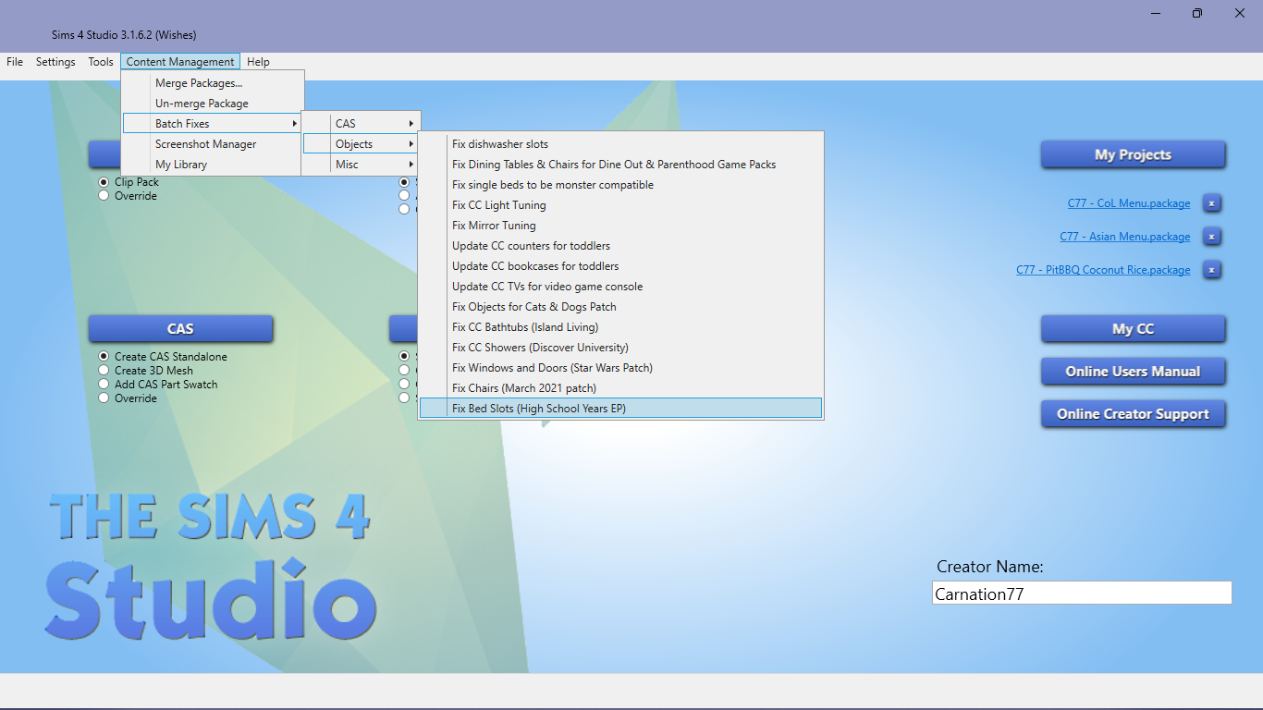
Task: Expand the CAS batch fixes submenu
Action: pyautogui.click(x=362, y=124)
